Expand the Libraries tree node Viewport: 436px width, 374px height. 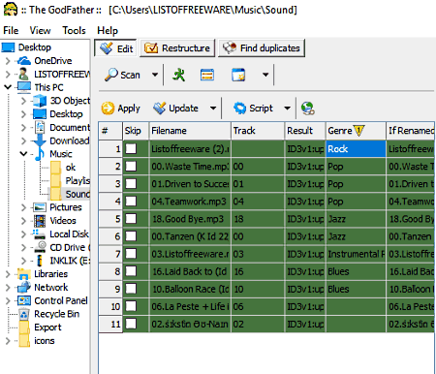point(8,274)
